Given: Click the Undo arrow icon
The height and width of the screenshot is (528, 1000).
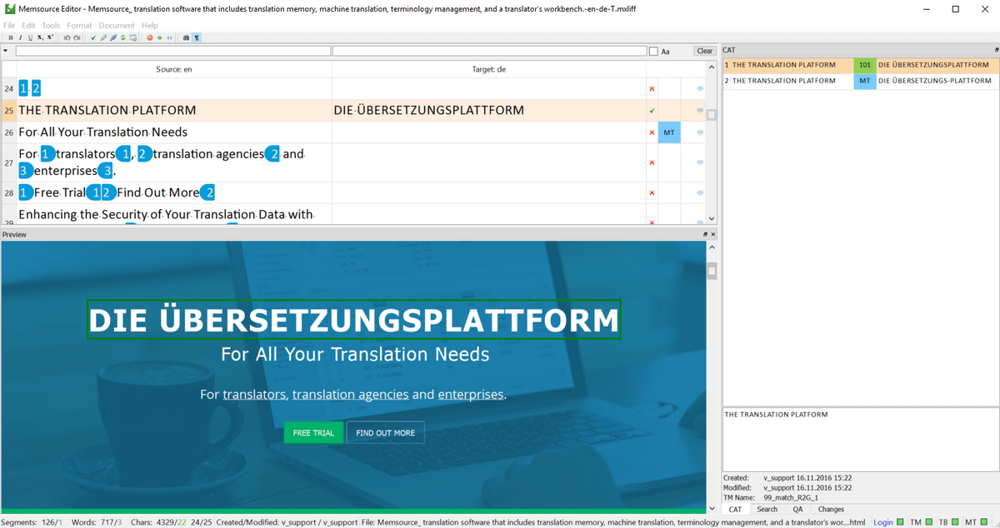Looking at the screenshot, I should pos(67,37).
